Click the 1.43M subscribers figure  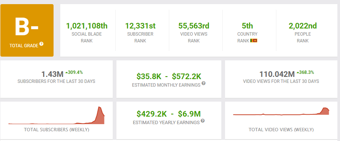52,74
